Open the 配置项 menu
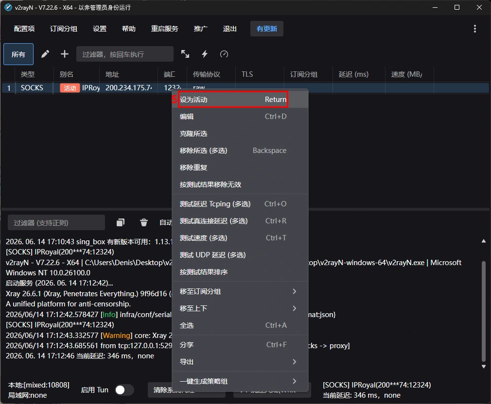 point(24,29)
